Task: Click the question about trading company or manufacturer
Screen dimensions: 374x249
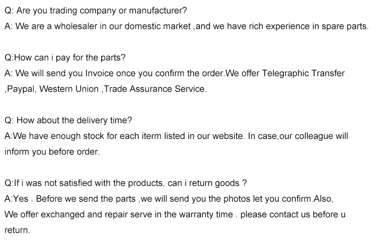Action: pos(96,10)
